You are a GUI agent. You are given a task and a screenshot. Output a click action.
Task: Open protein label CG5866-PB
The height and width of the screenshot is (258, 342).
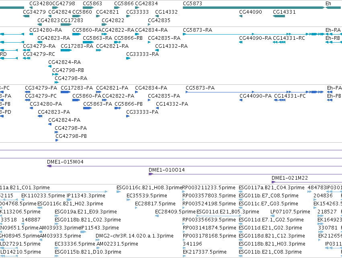pyautogui.click(x=129, y=104)
